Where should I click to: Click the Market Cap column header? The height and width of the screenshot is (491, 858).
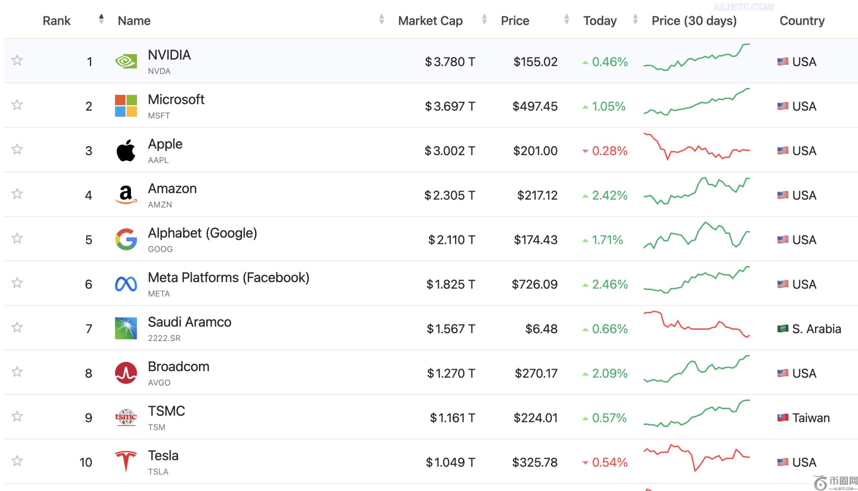point(430,21)
